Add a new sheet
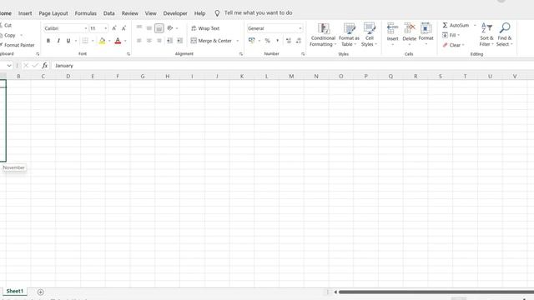The image size is (534, 300). tap(41, 292)
